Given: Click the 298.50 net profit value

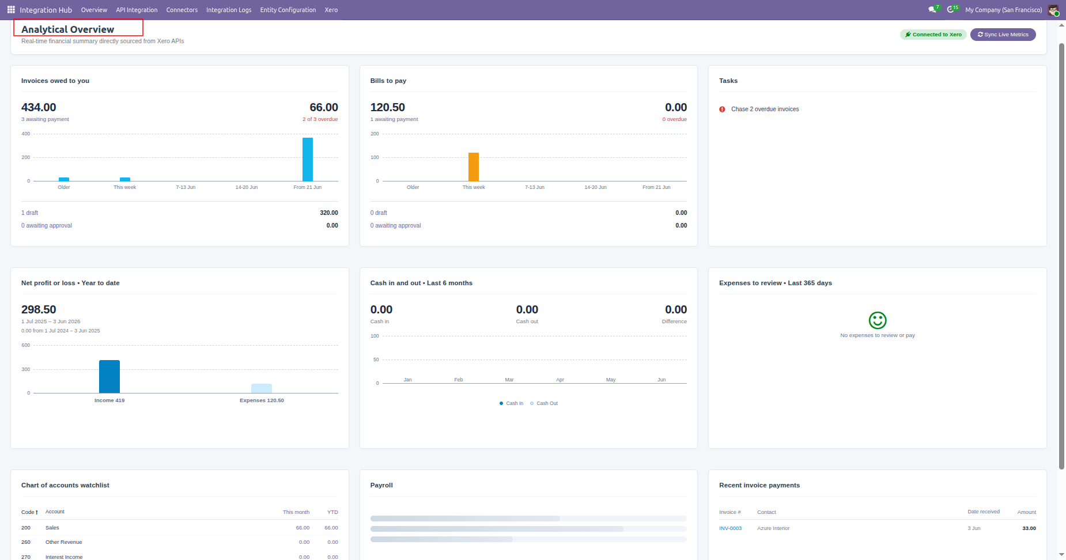Looking at the screenshot, I should coord(39,310).
